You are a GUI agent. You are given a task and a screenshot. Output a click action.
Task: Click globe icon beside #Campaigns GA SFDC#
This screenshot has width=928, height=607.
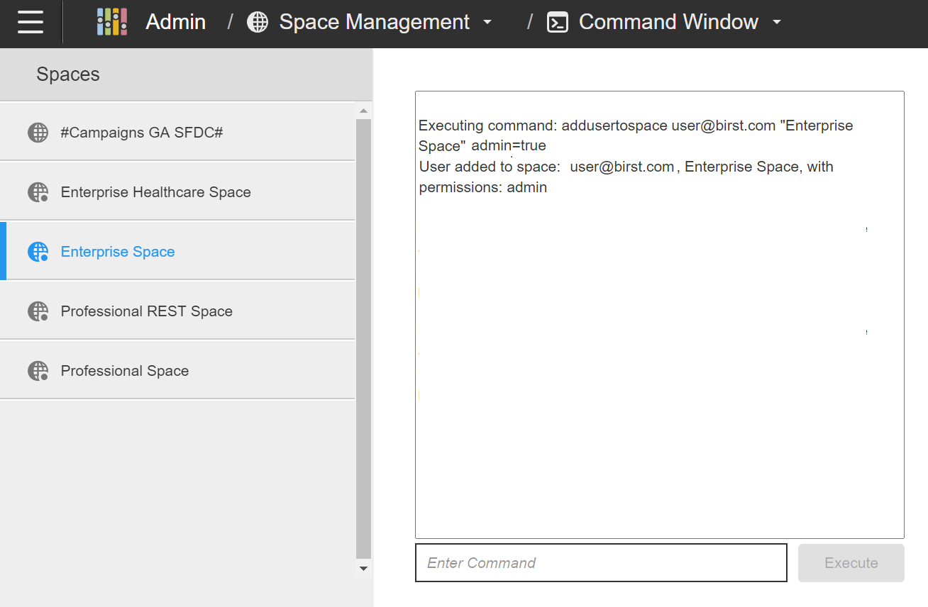[x=38, y=133]
